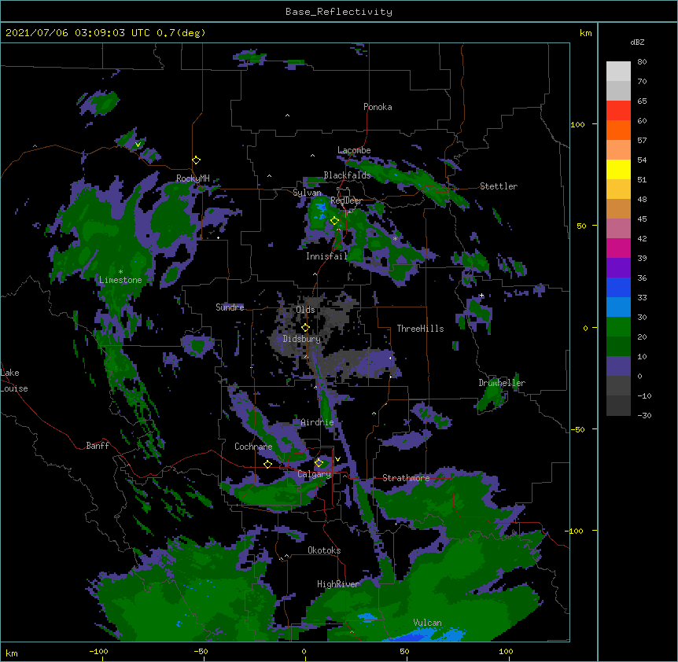
Task: Click the ThreeHills city label
Action: click(420, 329)
